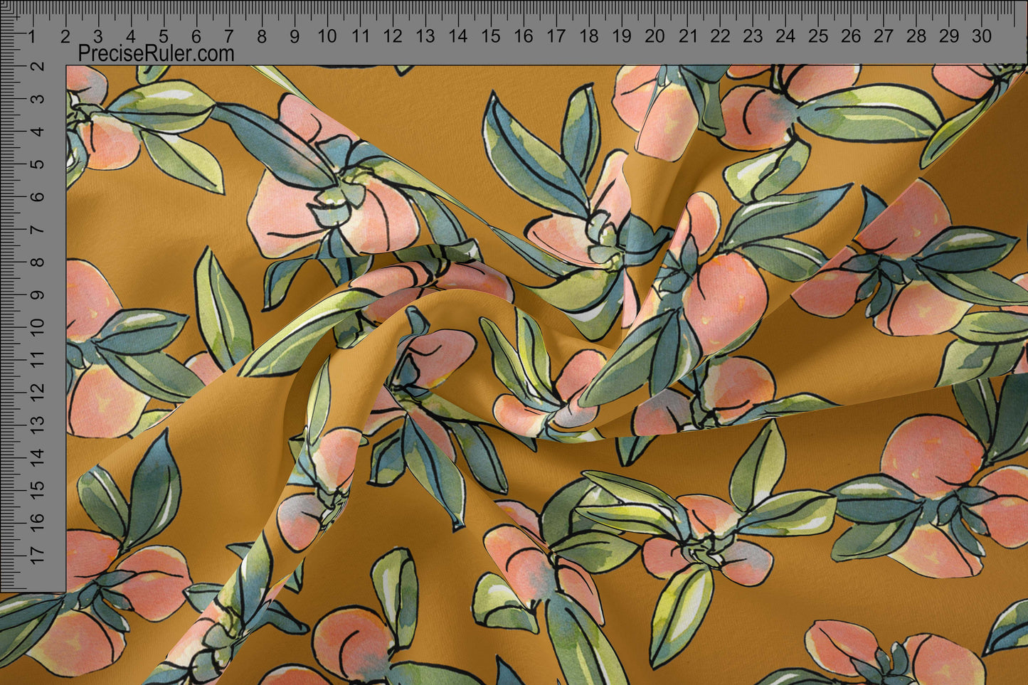Screen dimensions: 1028x685
Task: Select the number 2 on the vertical ruler
Action: click(37, 66)
